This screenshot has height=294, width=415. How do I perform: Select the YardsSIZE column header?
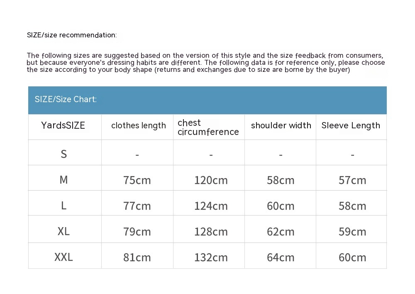63,125
